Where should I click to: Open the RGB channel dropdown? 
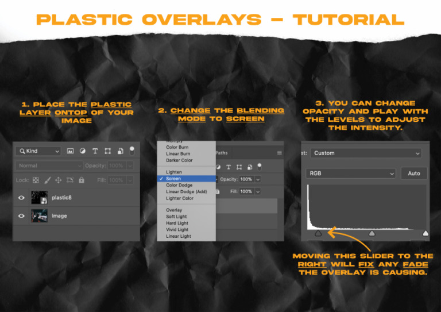(351, 174)
